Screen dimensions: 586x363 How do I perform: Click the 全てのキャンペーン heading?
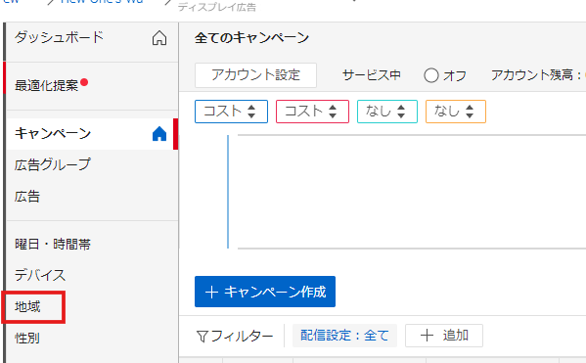pos(251,38)
